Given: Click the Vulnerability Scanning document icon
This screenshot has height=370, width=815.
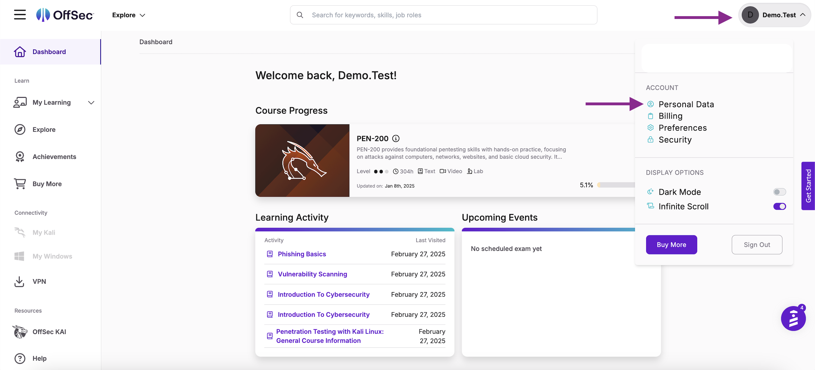Looking at the screenshot, I should pos(270,274).
